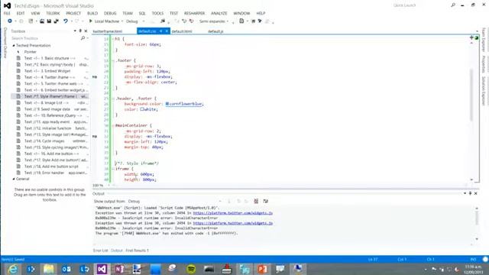Click the editor split handle plus icon
489x275 pixels.
coord(471,37)
